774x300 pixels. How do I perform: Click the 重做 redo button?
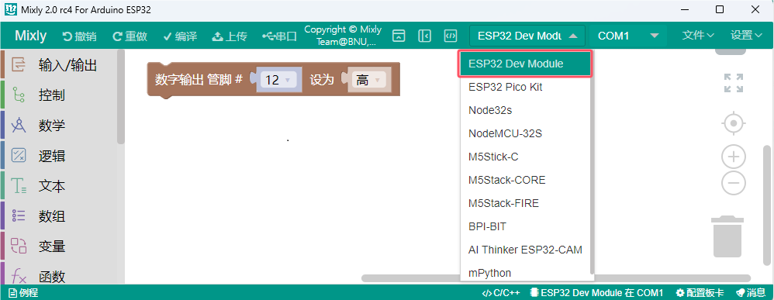click(x=130, y=36)
